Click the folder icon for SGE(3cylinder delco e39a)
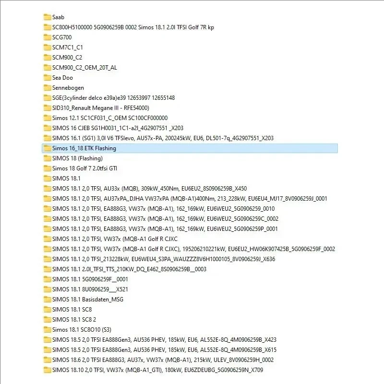This screenshot has height=384, width=384. pos(47,98)
